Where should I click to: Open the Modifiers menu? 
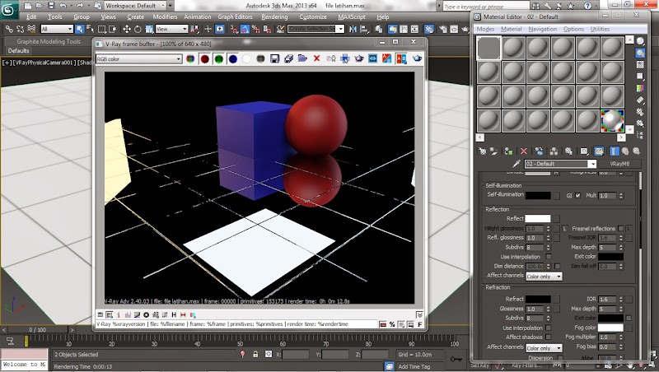[165, 17]
